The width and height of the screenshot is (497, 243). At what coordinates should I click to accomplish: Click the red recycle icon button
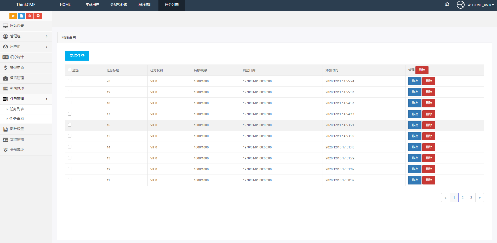[38, 16]
